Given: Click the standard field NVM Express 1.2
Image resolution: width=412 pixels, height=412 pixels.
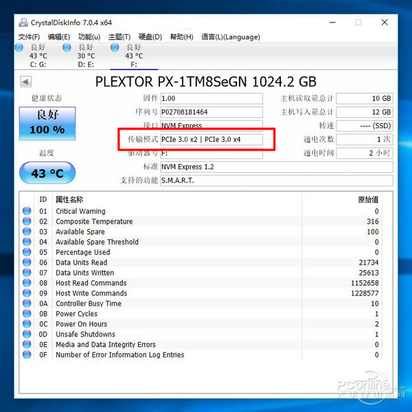Looking at the screenshot, I should click(x=277, y=167).
